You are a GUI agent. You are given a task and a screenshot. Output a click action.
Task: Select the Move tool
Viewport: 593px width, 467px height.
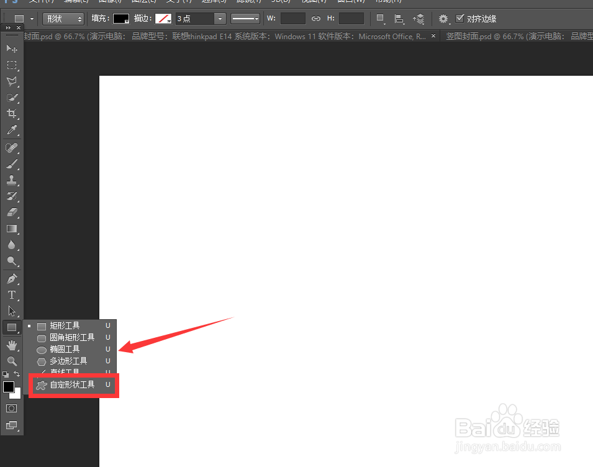(x=12, y=49)
